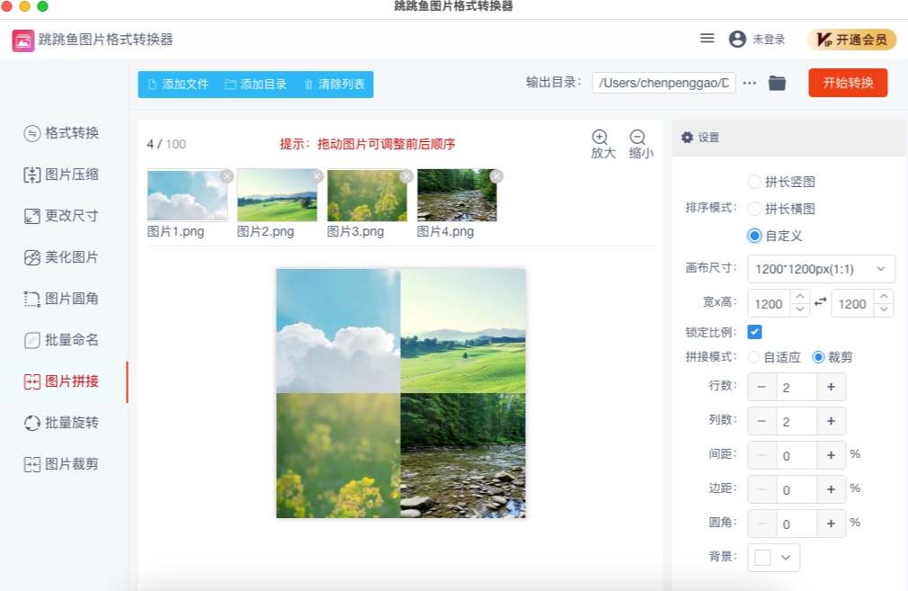Open 格式转换 in sidebar
Image resolution: width=908 pixels, height=591 pixels.
(61, 133)
